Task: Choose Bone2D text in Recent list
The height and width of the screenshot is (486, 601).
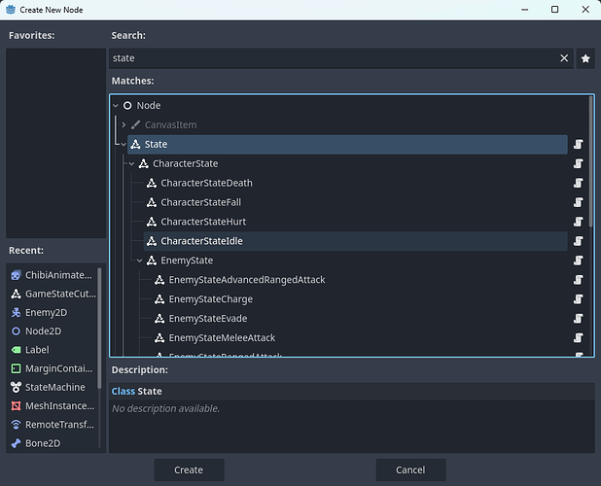Action: pos(43,443)
